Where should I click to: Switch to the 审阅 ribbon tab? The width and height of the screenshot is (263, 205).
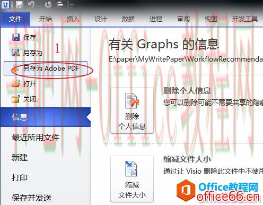click(x=183, y=19)
